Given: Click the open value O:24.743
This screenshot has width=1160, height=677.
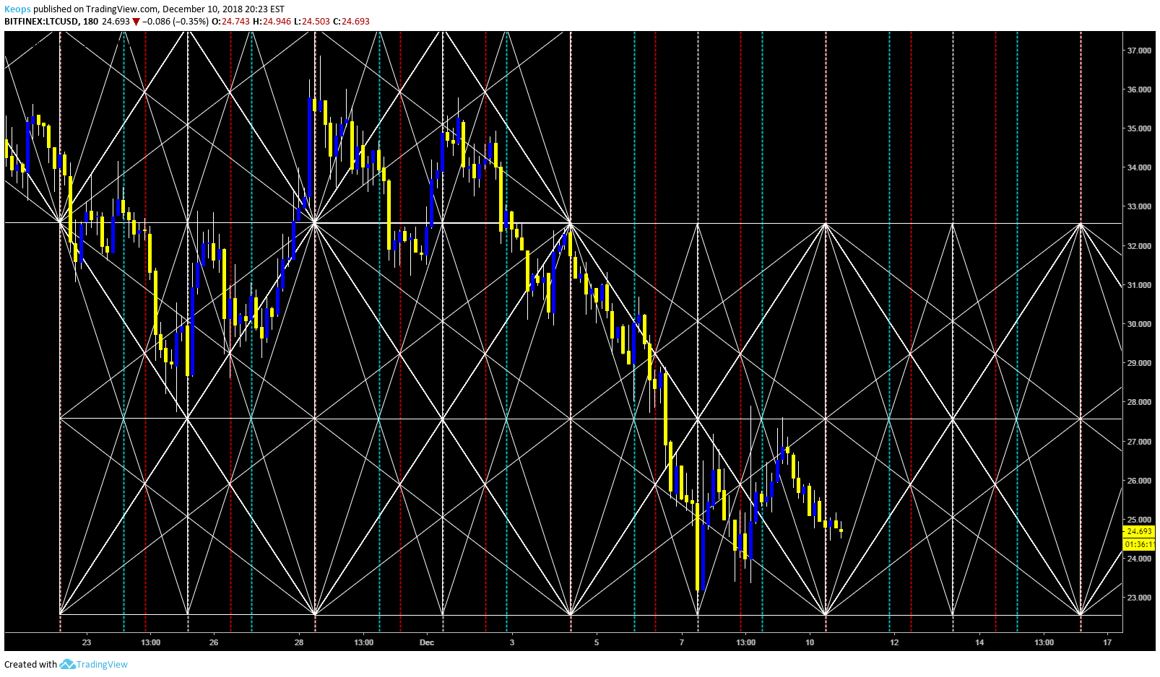Looking at the screenshot, I should click(x=230, y=22).
